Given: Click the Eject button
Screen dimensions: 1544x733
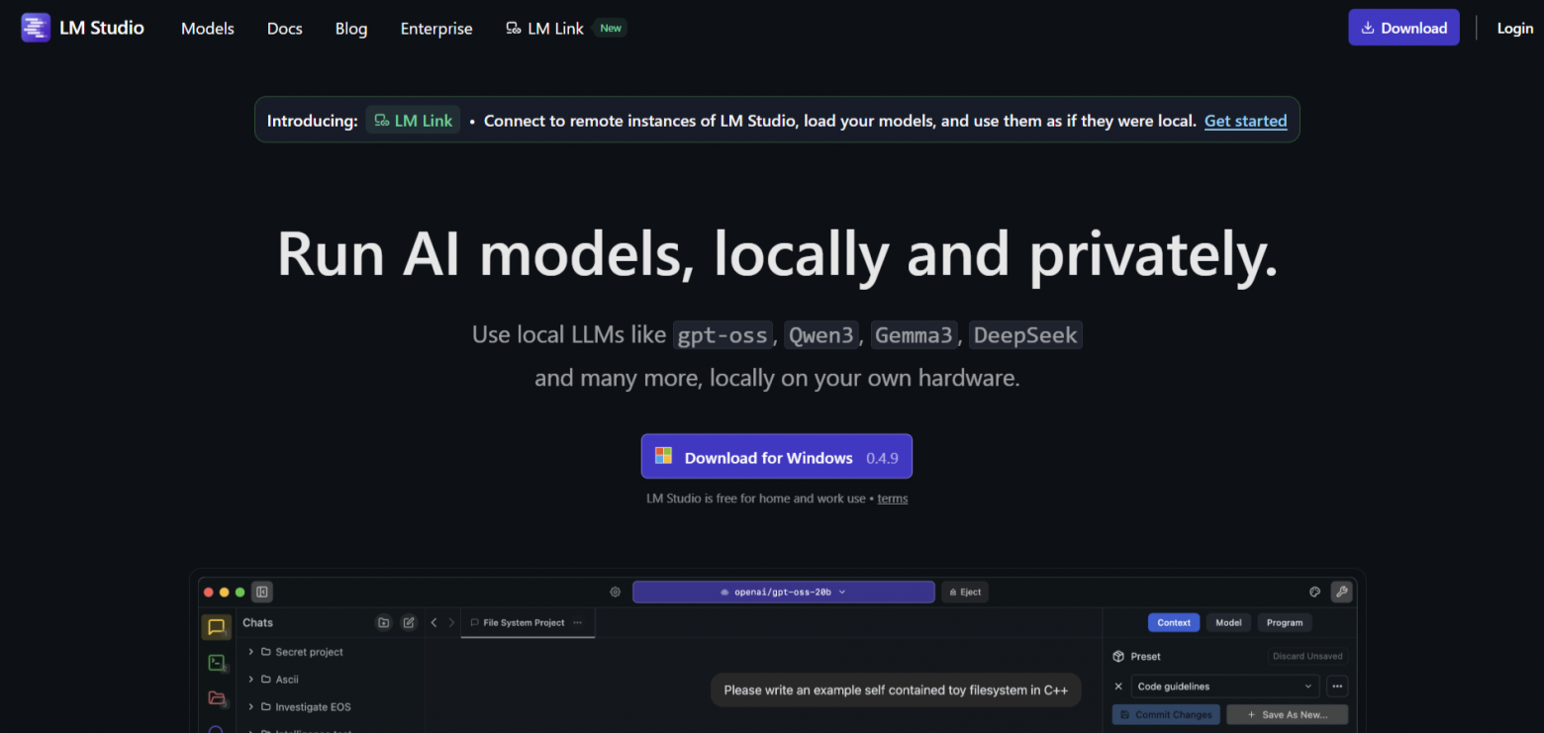Looking at the screenshot, I should tap(965, 593).
